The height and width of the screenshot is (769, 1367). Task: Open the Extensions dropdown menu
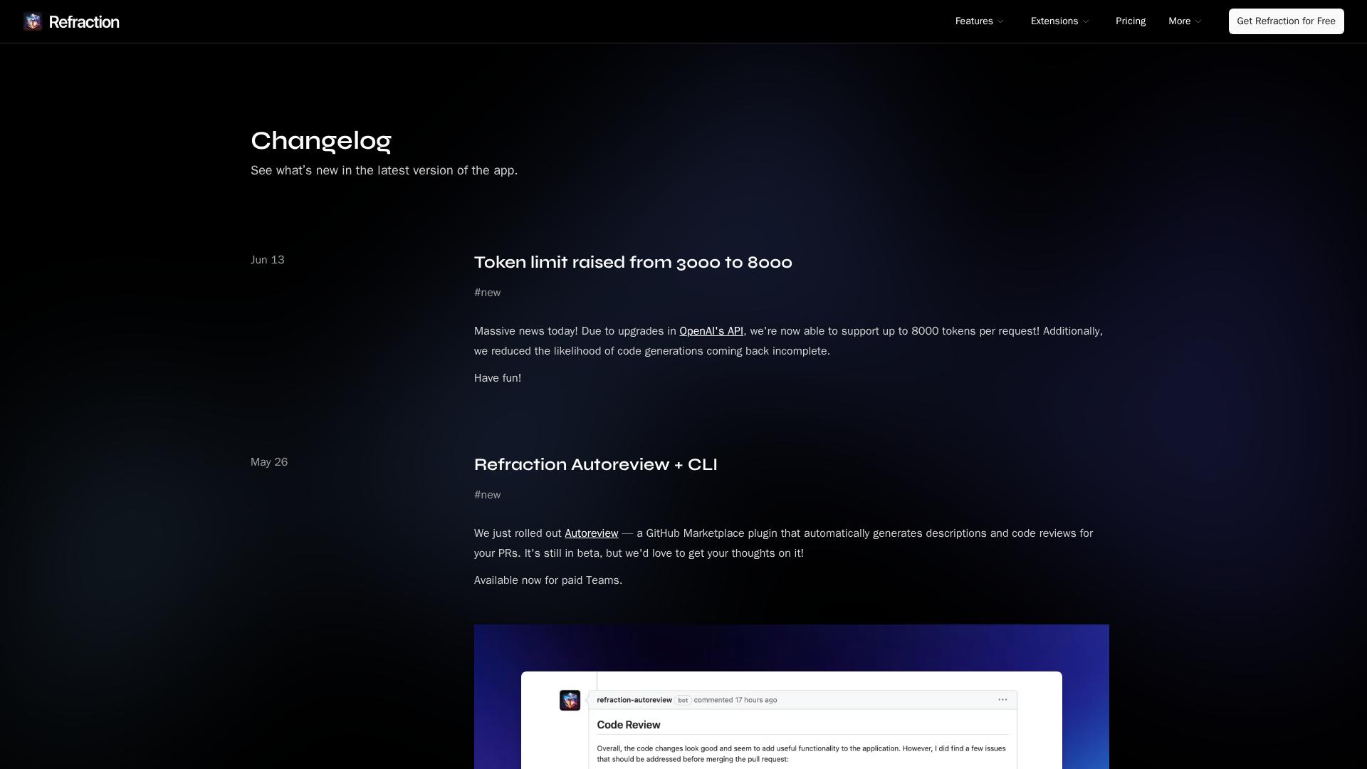pos(1054,21)
